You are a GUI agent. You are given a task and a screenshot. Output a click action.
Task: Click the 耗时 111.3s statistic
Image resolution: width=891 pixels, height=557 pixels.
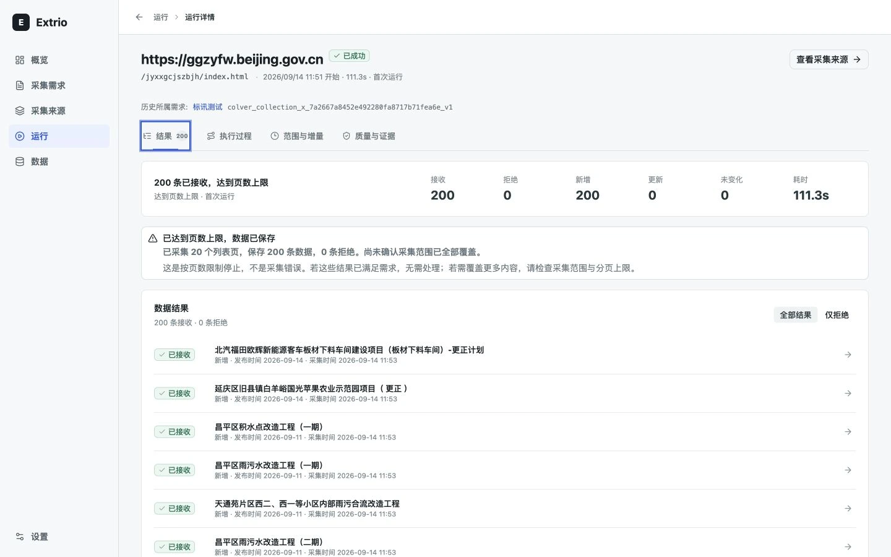pos(811,189)
